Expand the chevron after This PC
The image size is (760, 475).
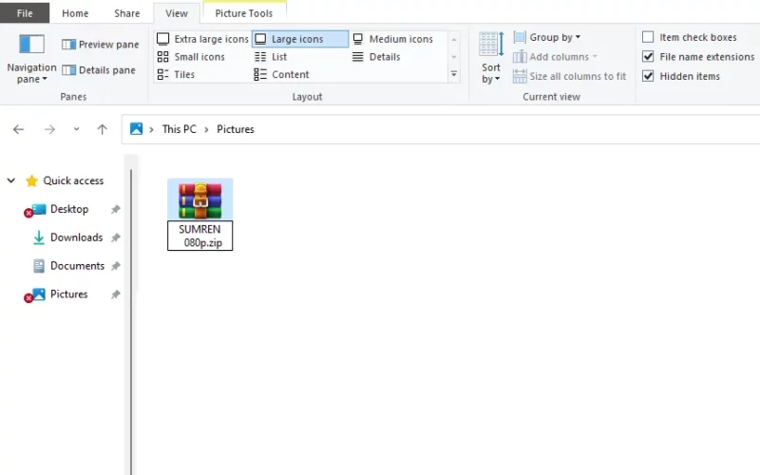(x=206, y=129)
